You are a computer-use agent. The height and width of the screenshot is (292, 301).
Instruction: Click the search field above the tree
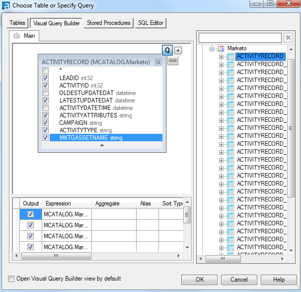pos(240,38)
